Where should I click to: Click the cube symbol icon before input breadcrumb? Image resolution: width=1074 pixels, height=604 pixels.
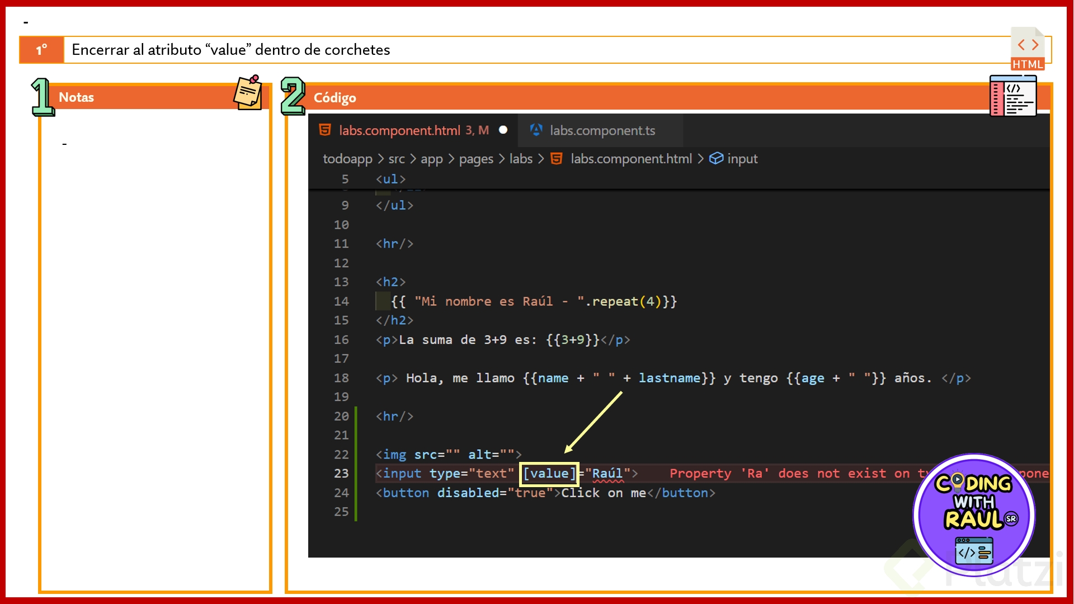tap(716, 159)
